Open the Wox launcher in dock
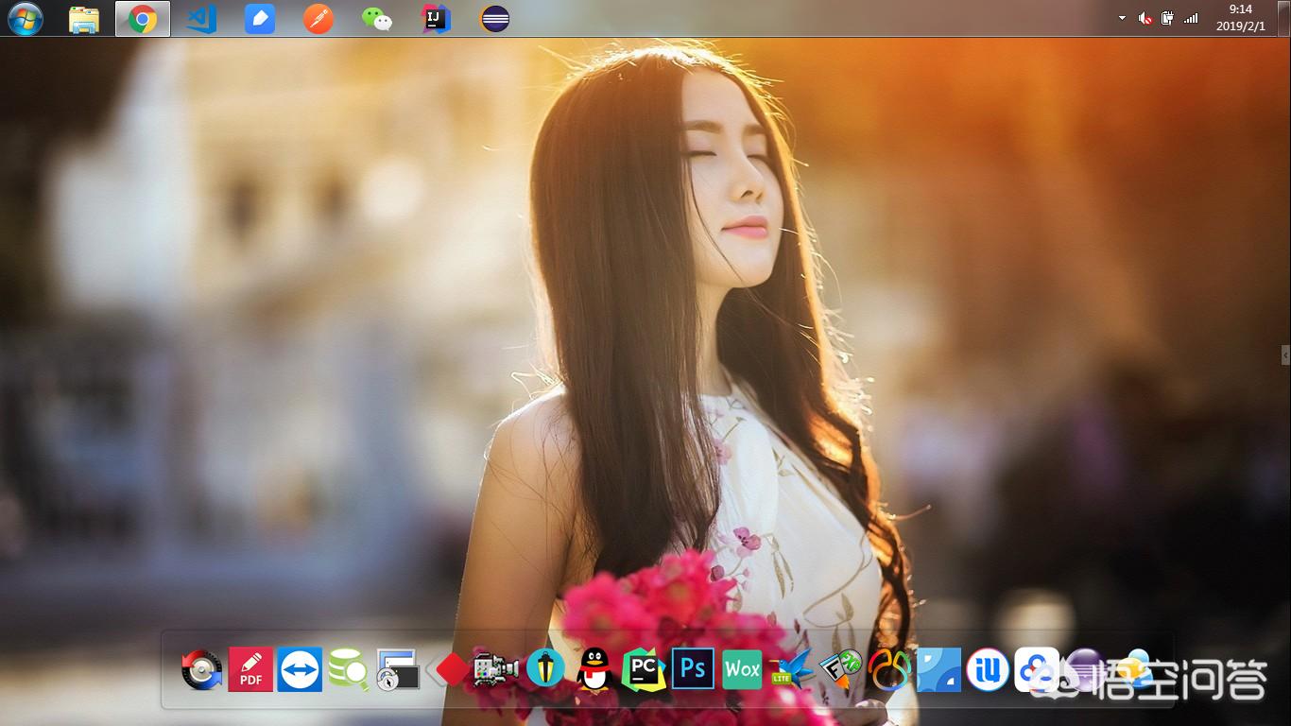 click(742, 669)
